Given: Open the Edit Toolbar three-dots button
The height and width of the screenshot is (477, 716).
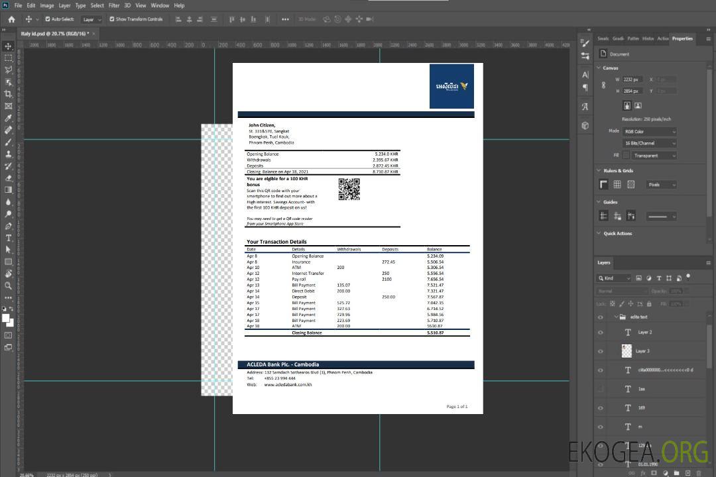Looking at the screenshot, I should pyautogui.click(x=8, y=297).
